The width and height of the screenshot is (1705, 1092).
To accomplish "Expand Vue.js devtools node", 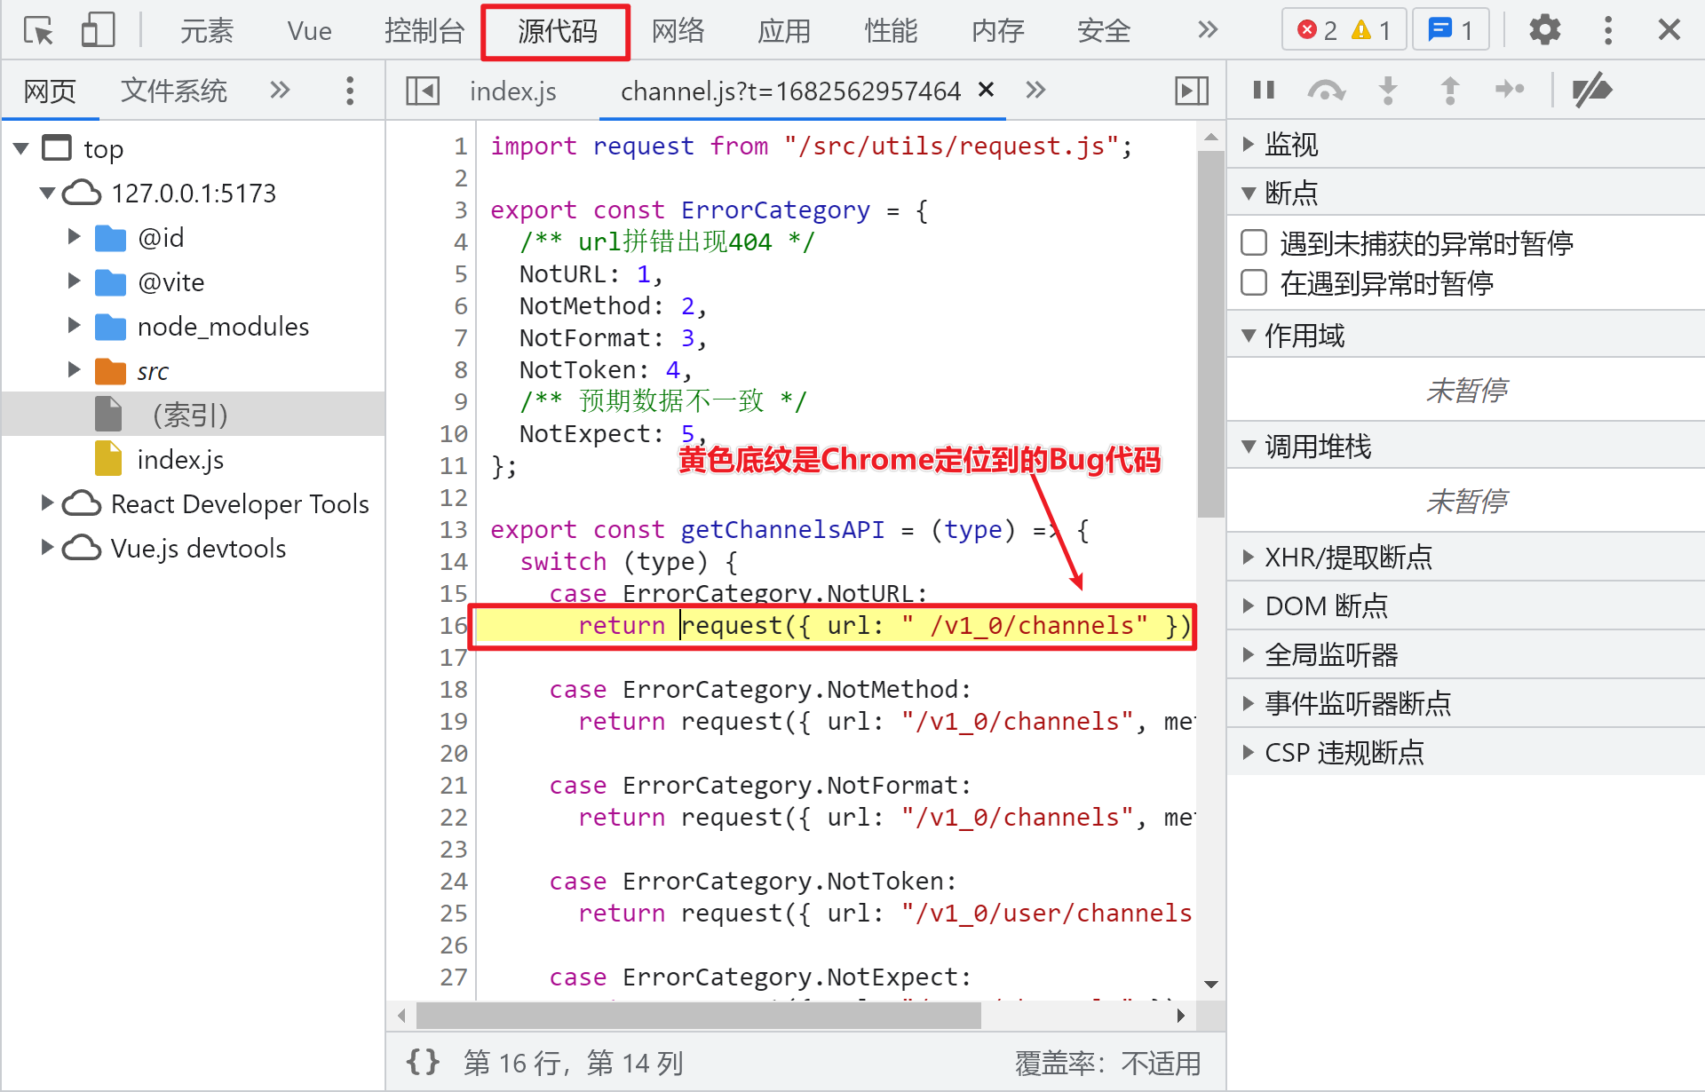I will [47, 548].
